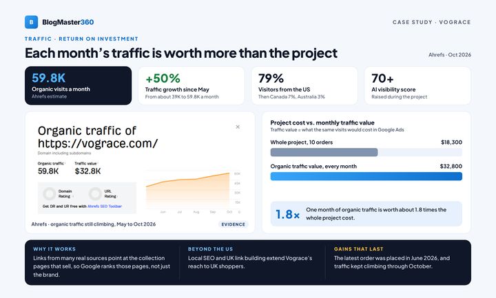Click the 'BEYOND THE US' heading
Image resolution: width=496 pixels, height=298 pixels.
pyautogui.click(x=210, y=249)
